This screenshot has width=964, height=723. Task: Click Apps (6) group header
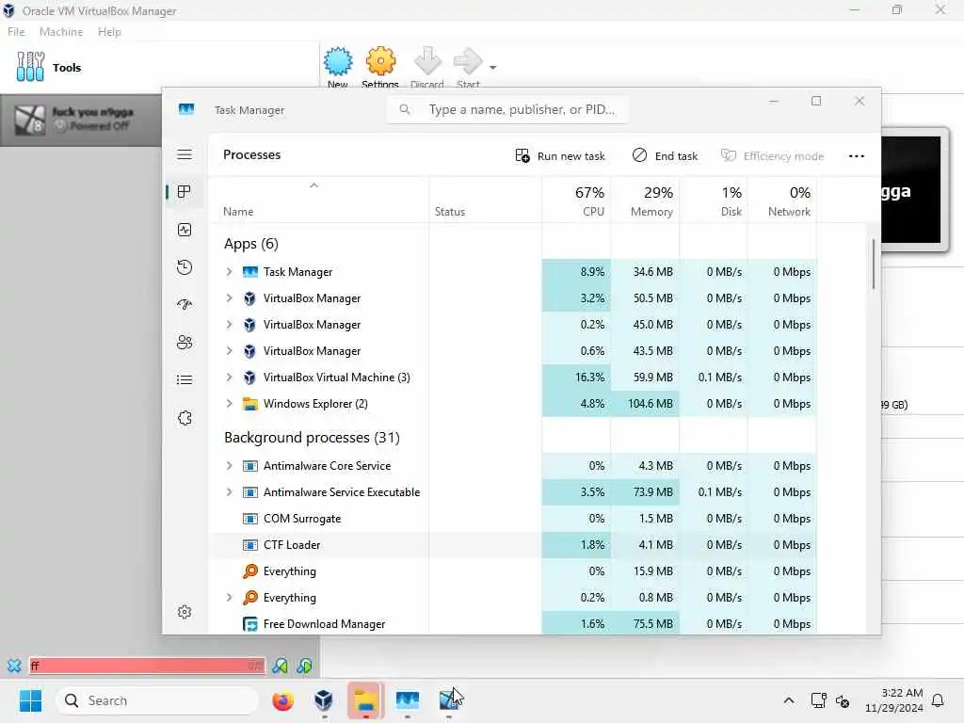click(x=250, y=244)
